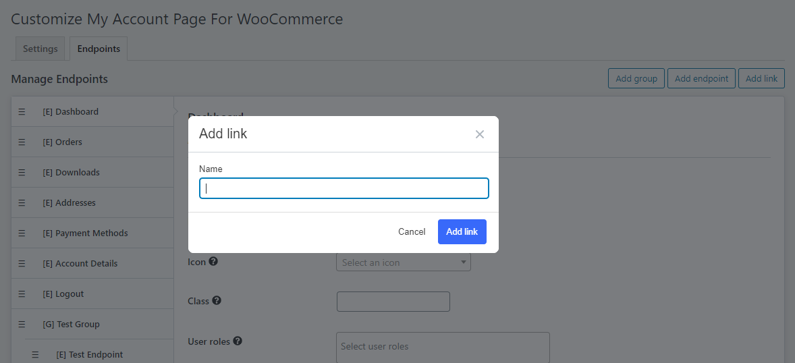Click the Add group button
This screenshot has height=363, width=795.
[636, 79]
